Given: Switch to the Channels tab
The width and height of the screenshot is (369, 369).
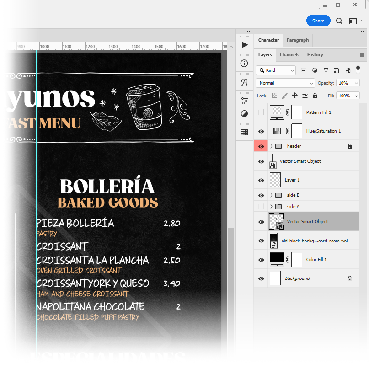Looking at the screenshot, I should pyautogui.click(x=289, y=55).
